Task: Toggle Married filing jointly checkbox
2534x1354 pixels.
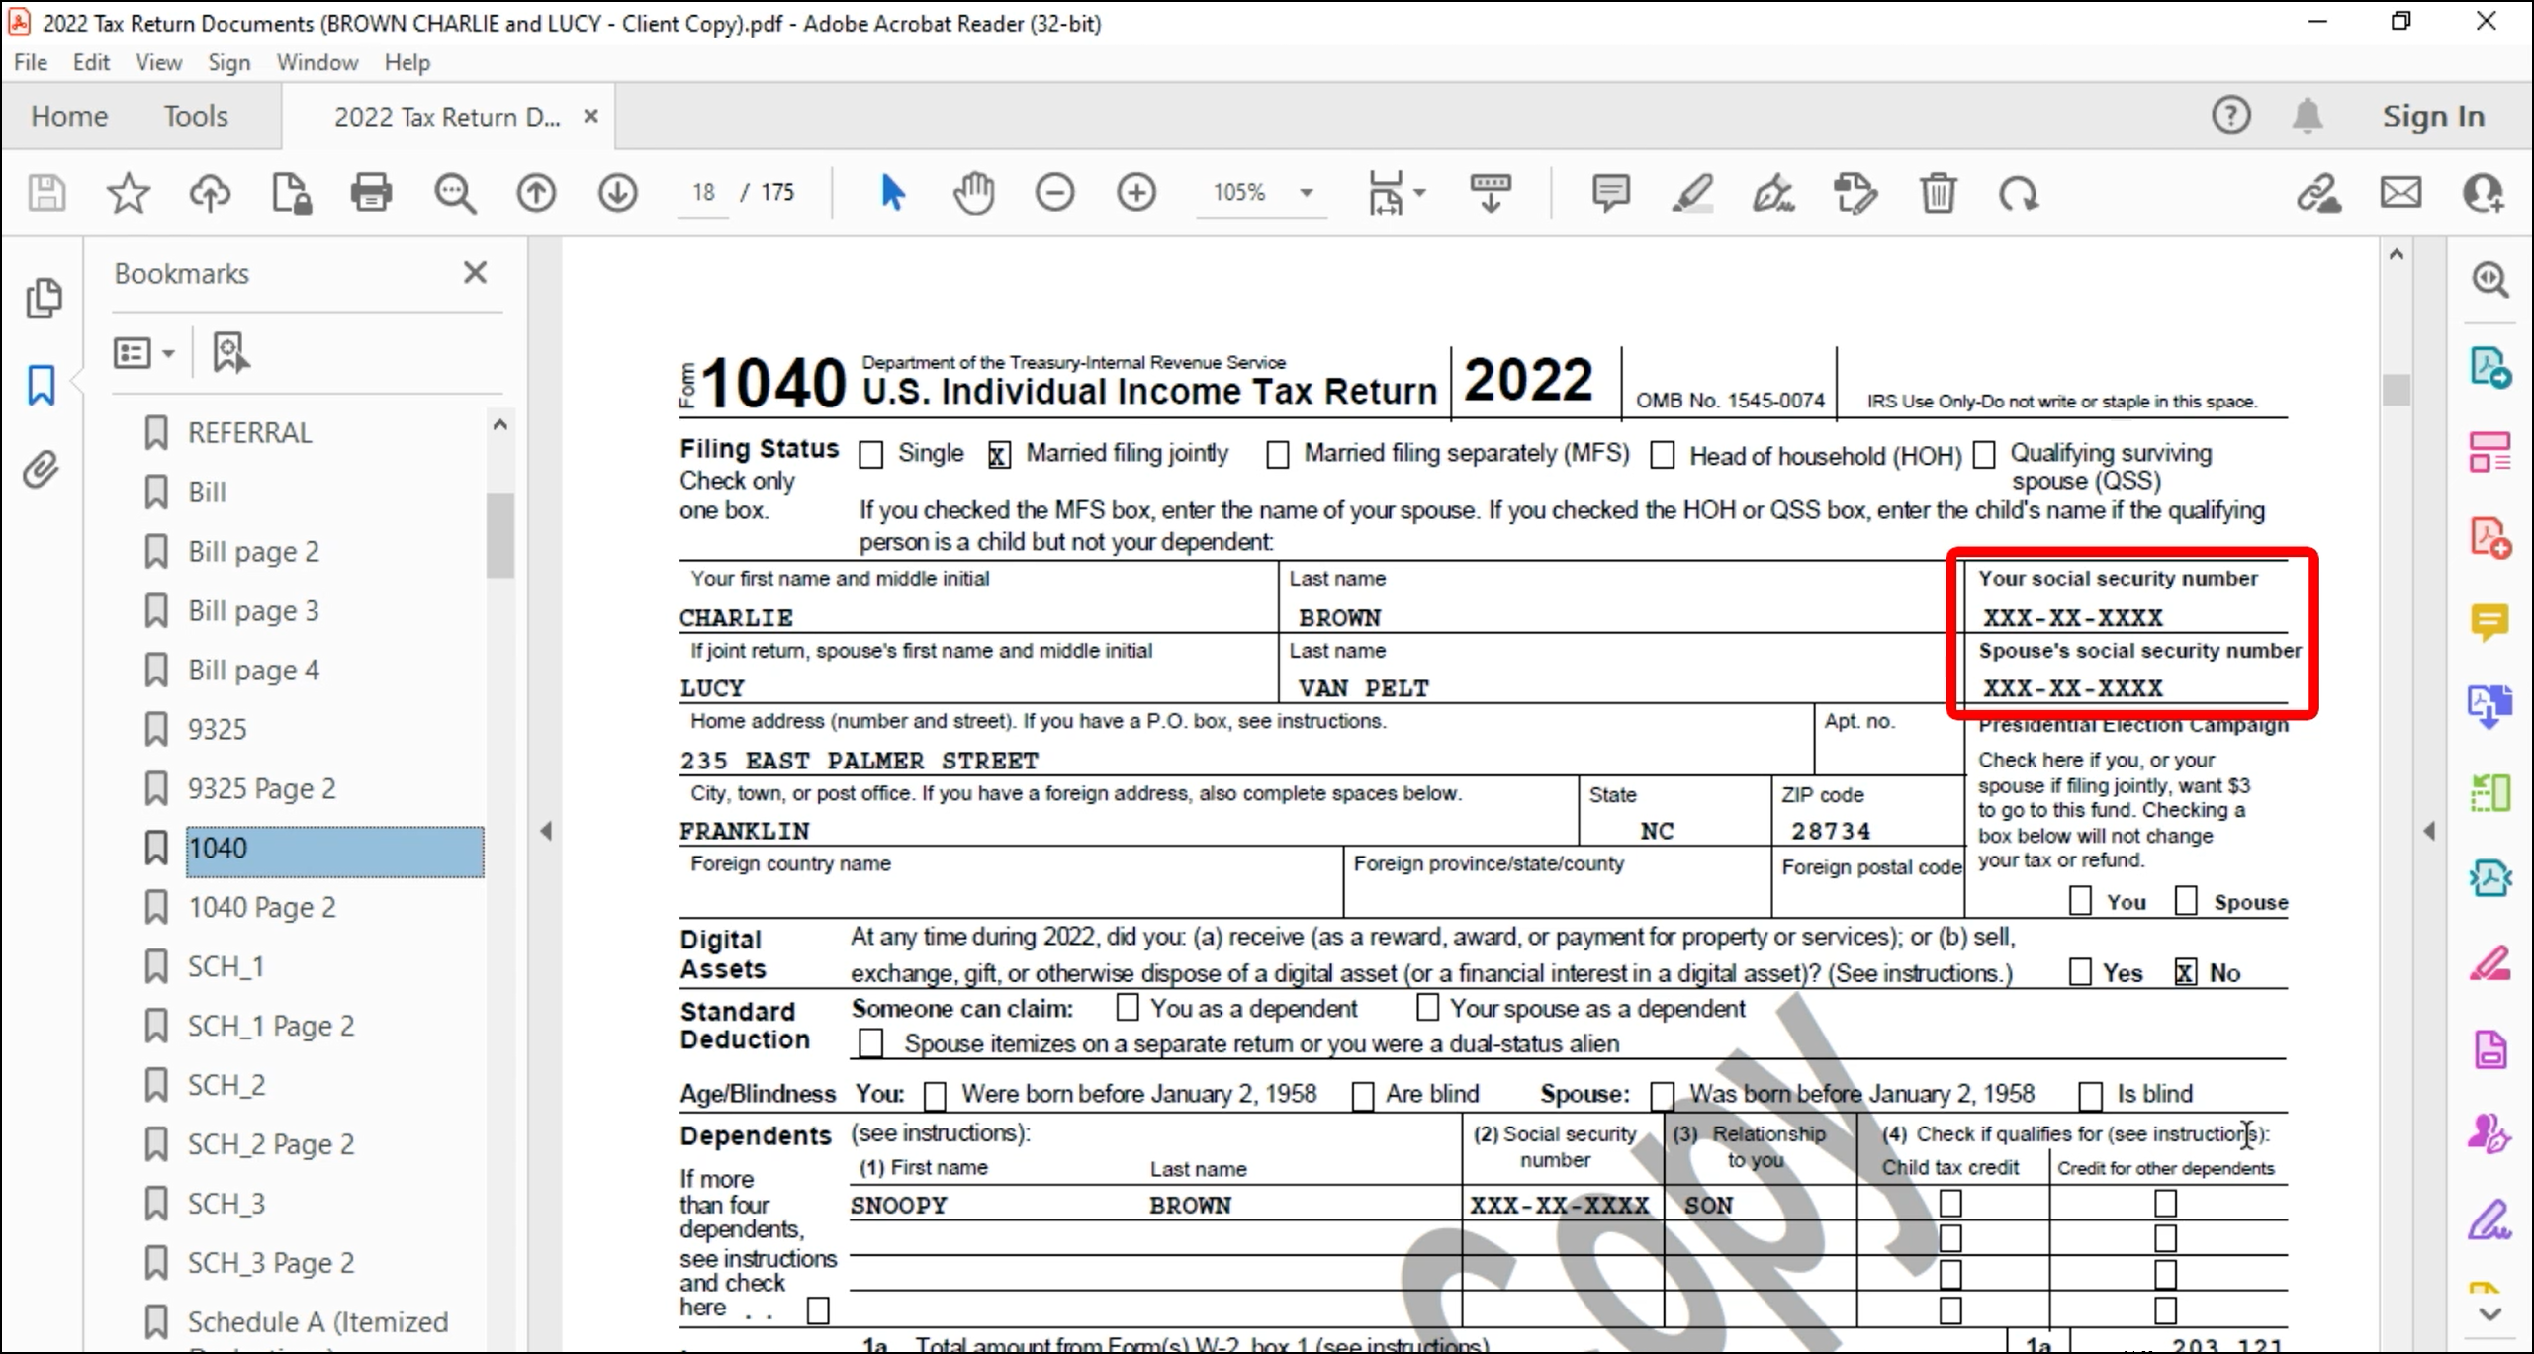Action: coord(999,455)
